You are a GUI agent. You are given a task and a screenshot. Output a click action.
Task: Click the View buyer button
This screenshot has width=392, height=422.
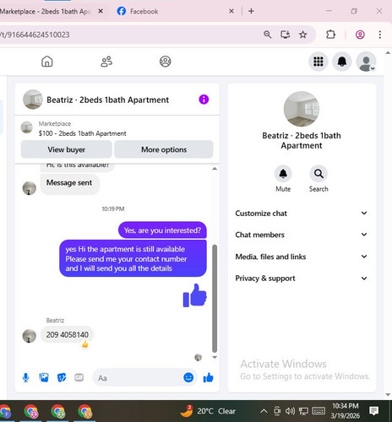coord(67,149)
